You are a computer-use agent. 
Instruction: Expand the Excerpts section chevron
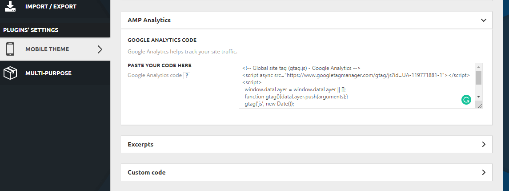484,144
